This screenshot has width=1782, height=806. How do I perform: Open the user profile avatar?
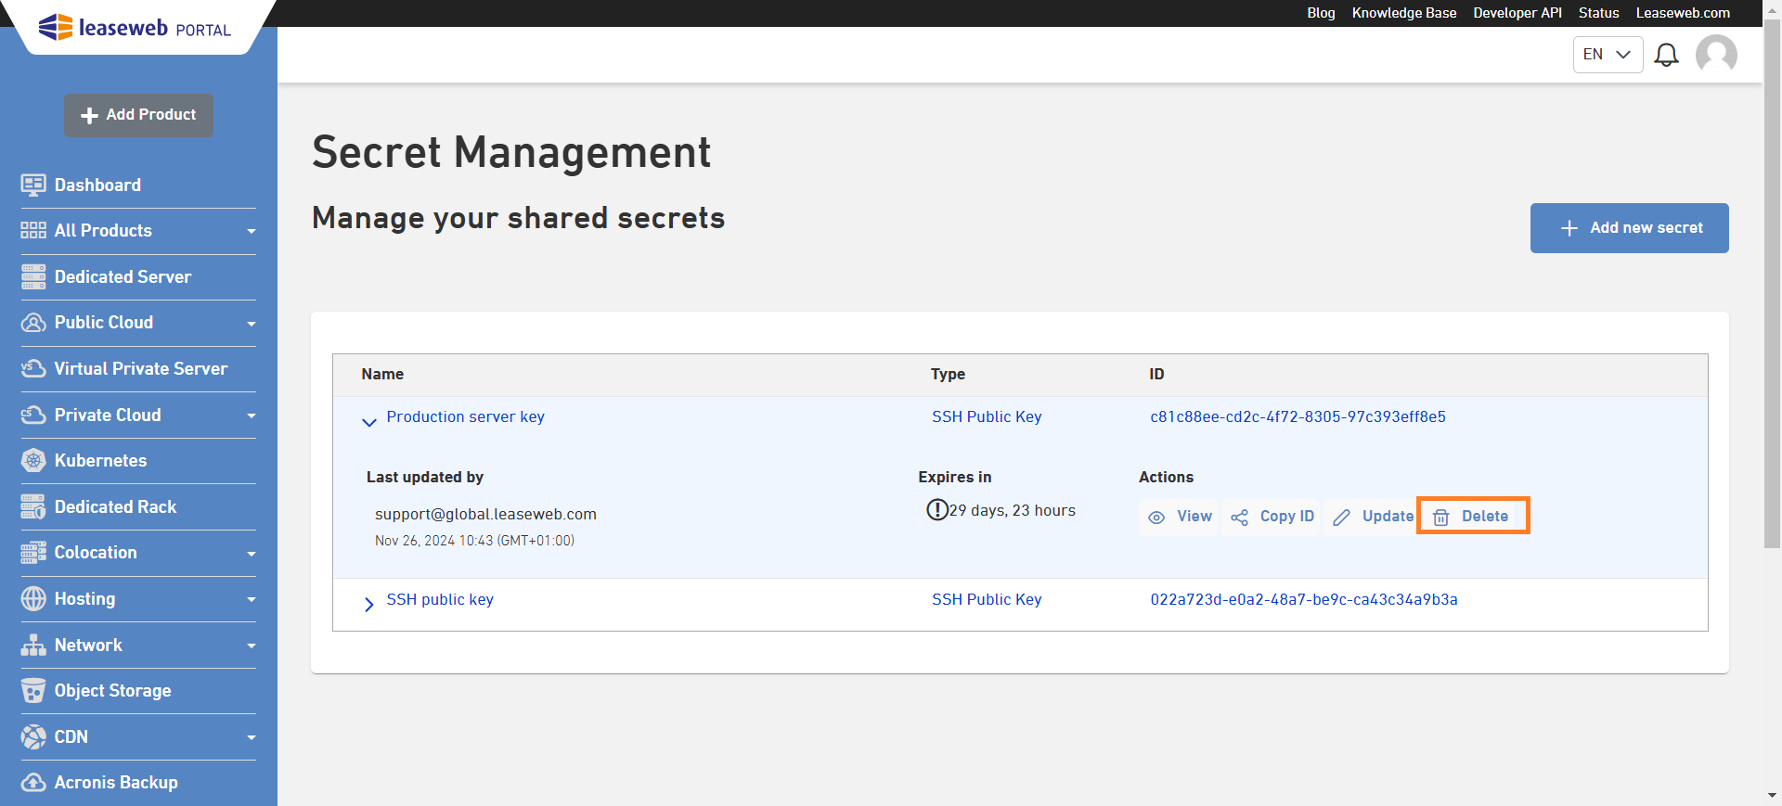(1716, 55)
